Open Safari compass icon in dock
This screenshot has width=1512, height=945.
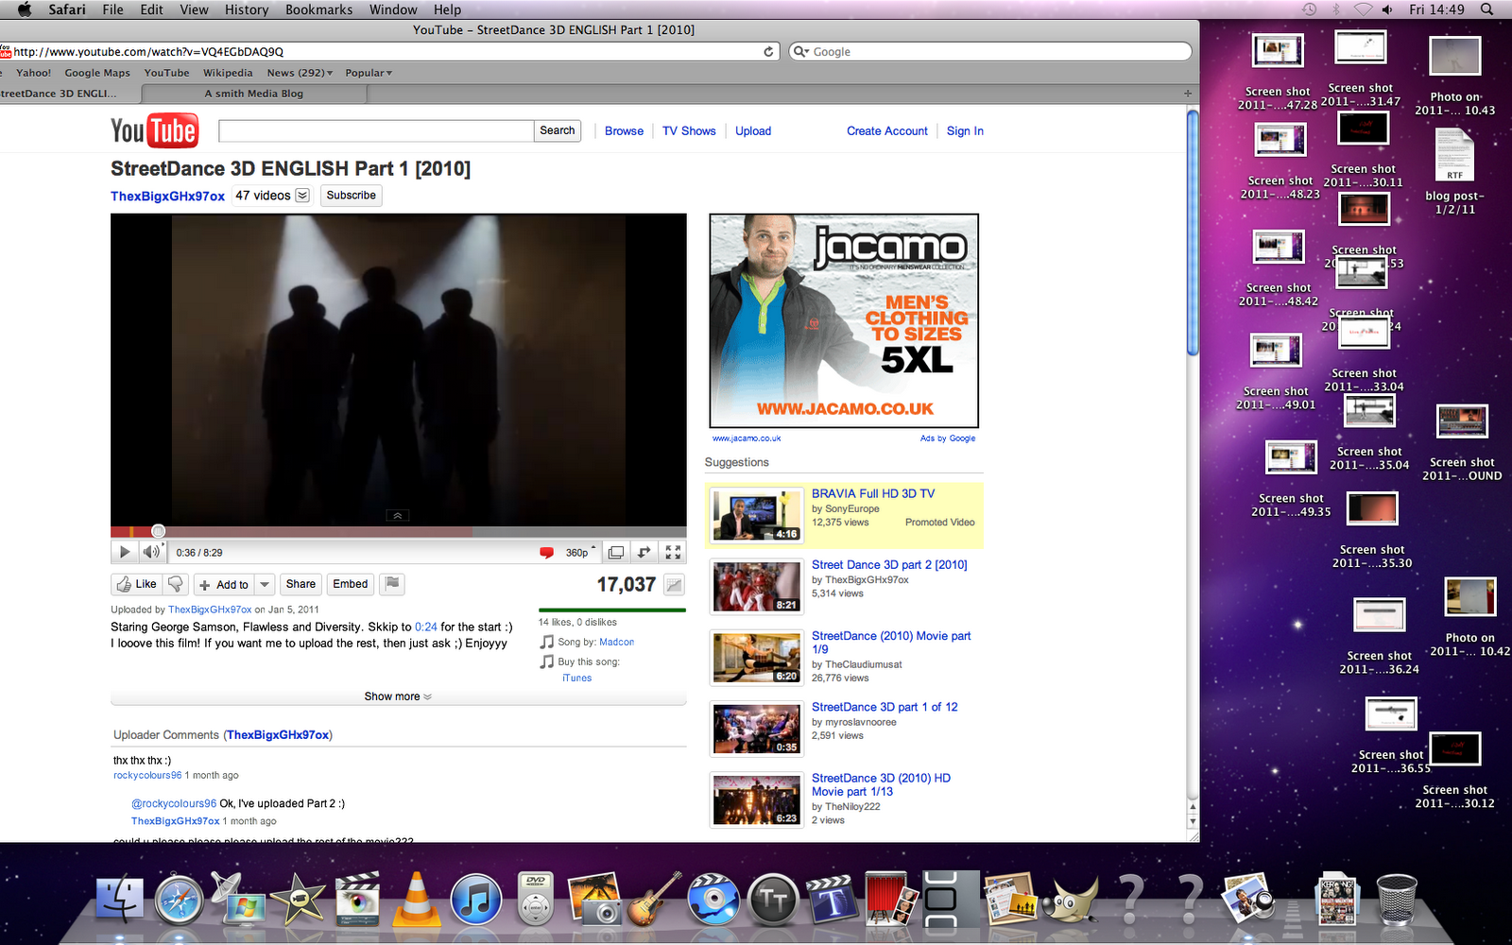tap(180, 899)
